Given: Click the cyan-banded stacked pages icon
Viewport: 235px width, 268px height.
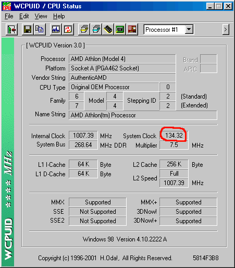Looking at the screenshot, I should coord(96,29).
